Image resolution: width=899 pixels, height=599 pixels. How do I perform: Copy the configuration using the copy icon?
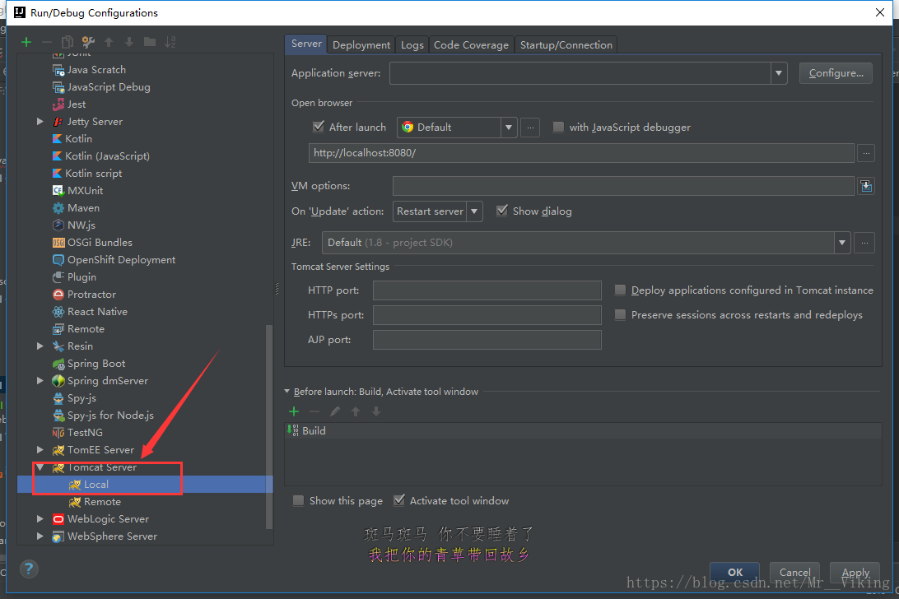(67, 42)
